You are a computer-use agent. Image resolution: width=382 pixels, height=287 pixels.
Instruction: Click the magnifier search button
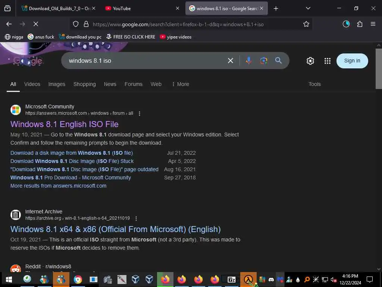point(278,61)
